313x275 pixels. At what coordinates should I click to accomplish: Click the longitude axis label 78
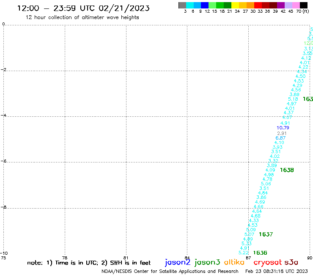coord(65,258)
